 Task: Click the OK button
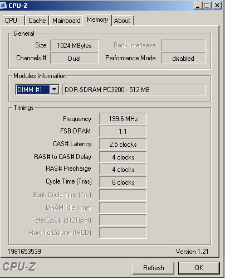click(x=199, y=268)
